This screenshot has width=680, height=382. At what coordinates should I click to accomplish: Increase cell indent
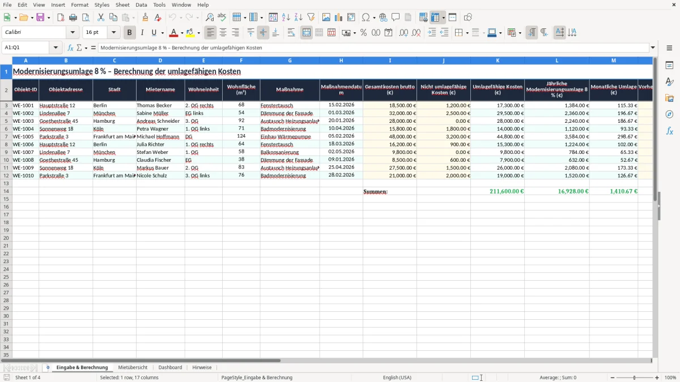432,33
